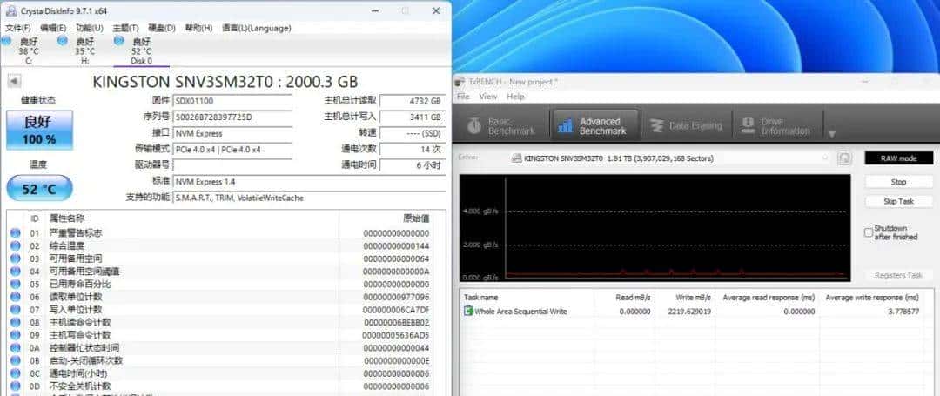Switch to the Drive Information tab
940x396 pixels.
[x=777, y=126]
